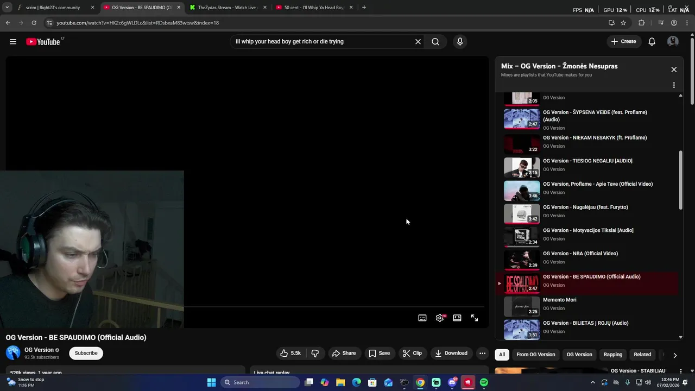The width and height of the screenshot is (695, 391).
Task: Open Create menu button
Action: tap(623, 42)
